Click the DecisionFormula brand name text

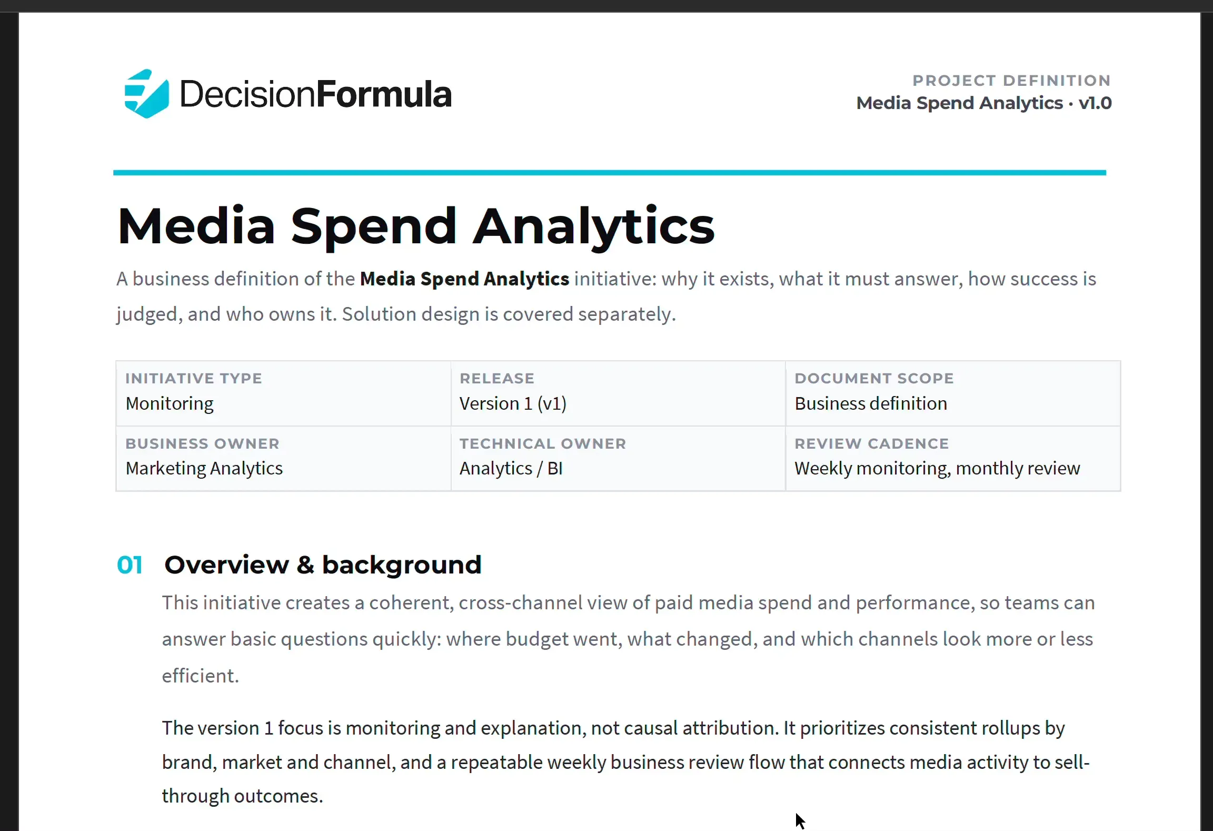315,94
